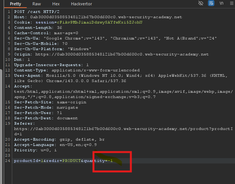235x184 pixels.
Task: Click the Sec-Ch-Ua-Platform "Windows" header
Action: click(x=53, y=49)
